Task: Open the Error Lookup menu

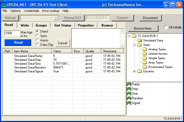Action: pos(51,11)
